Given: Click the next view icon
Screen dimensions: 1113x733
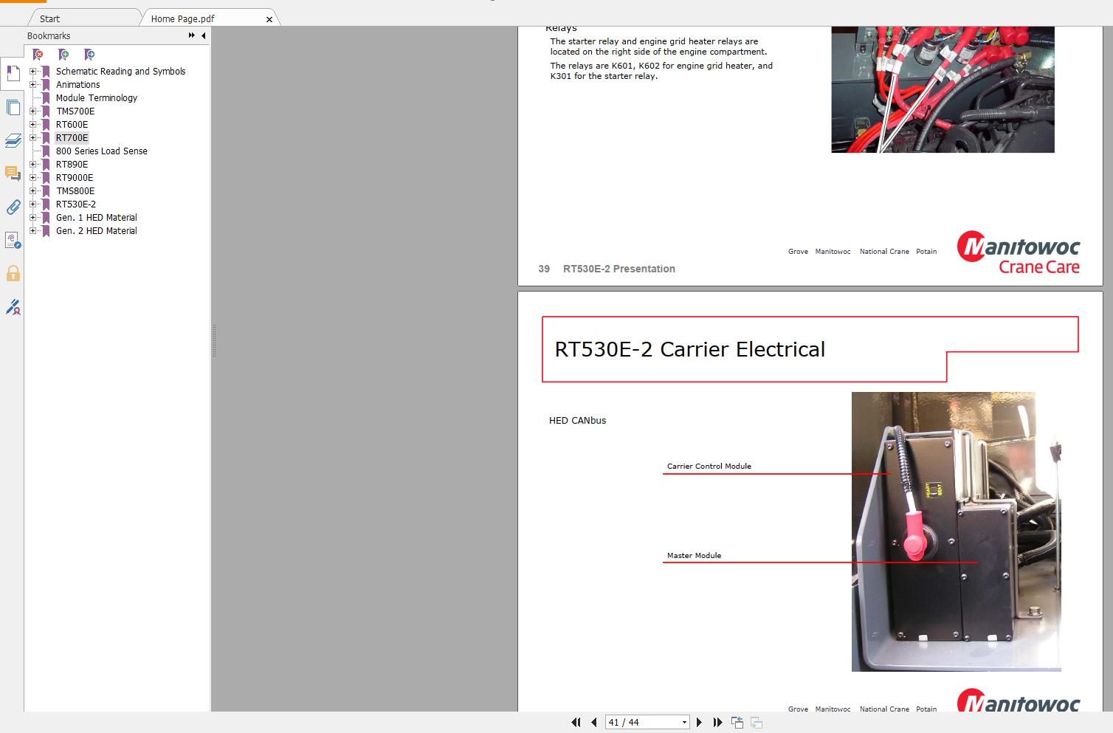Looking at the screenshot, I should click(x=757, y=723).
